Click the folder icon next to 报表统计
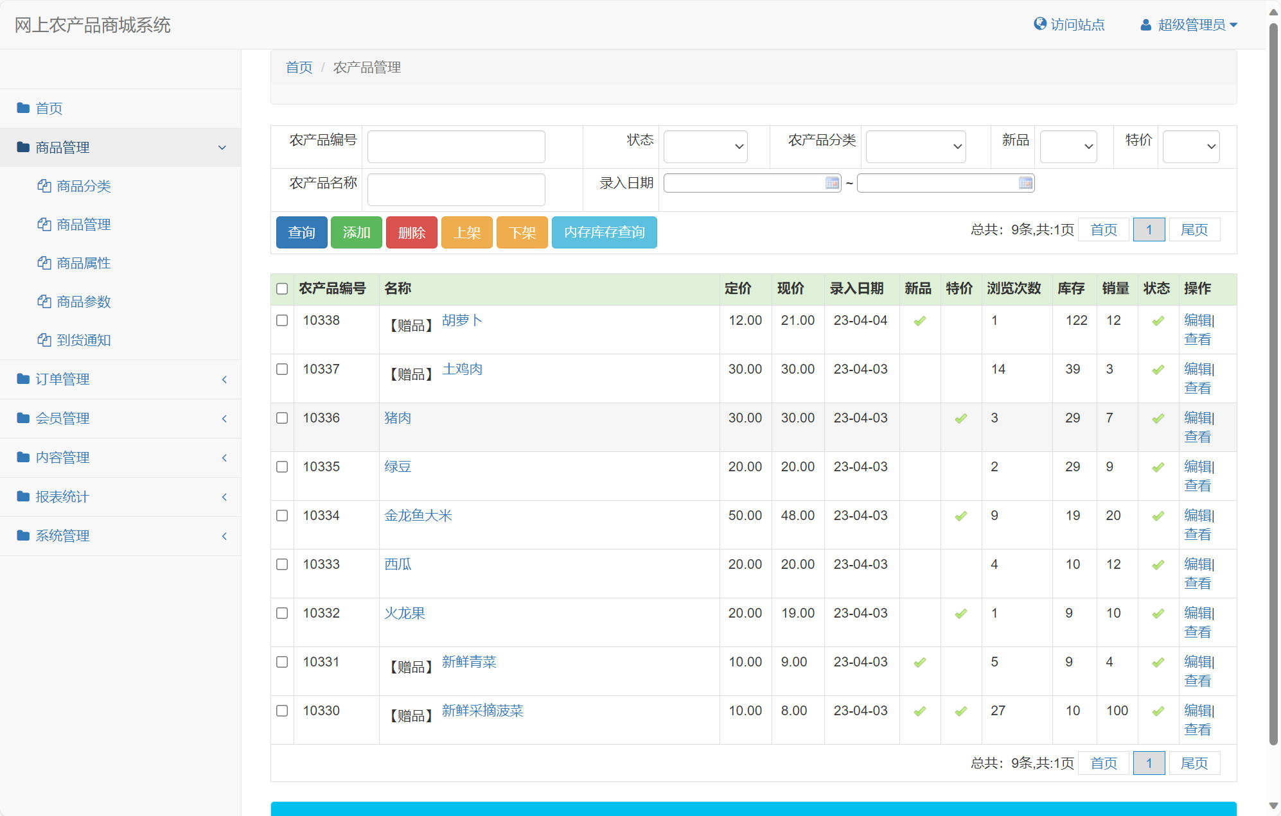Image resolution: width=1281 pixels, height=816 pixels. tap(22, 496)
